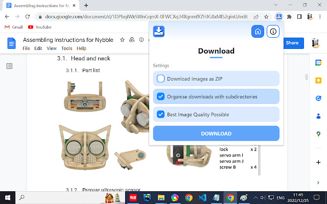327x204 pixels.
Task: Open Google Tasks side panel
Action: (318, 98)
